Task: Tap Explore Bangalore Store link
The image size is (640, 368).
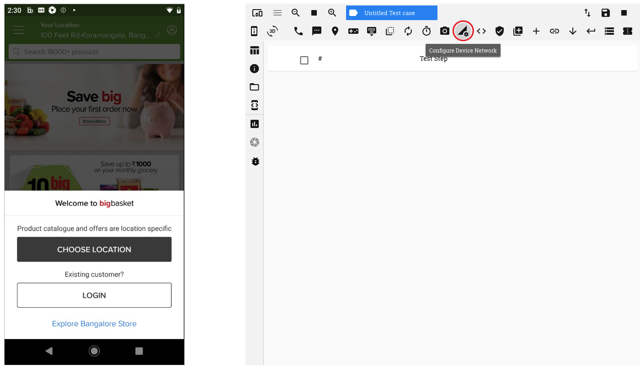Action: [94, 324]
